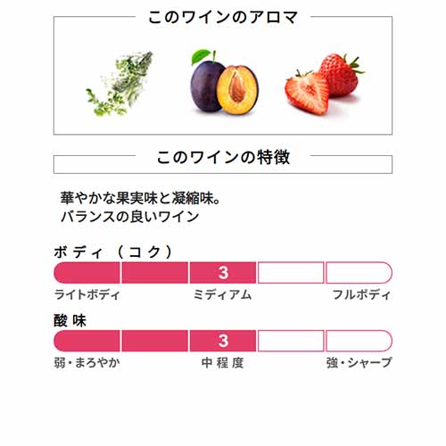This screenshot has height=446, width=446.
Task: Click the このワインのアロマ heading
Action: pos(223,17)
